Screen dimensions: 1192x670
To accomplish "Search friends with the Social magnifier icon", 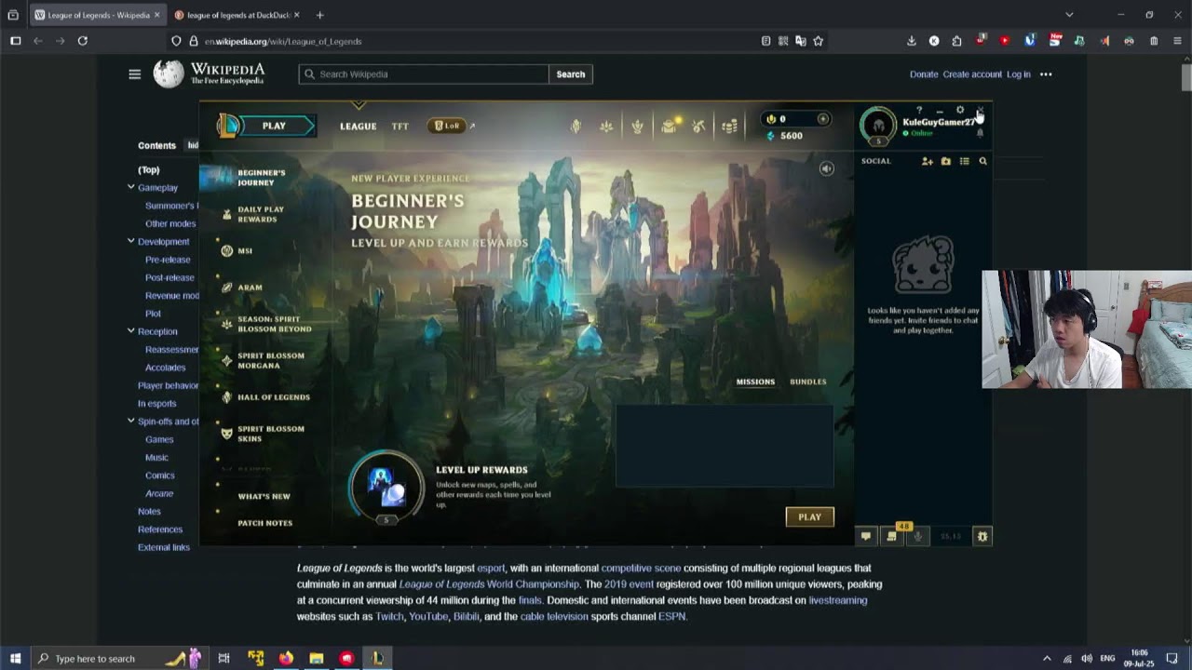I will click(x=982, y=162).
